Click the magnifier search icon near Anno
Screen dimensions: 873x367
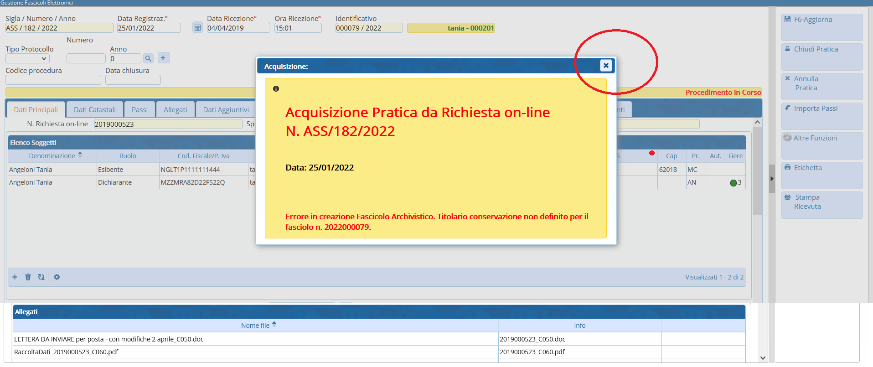tap(148, 58)
